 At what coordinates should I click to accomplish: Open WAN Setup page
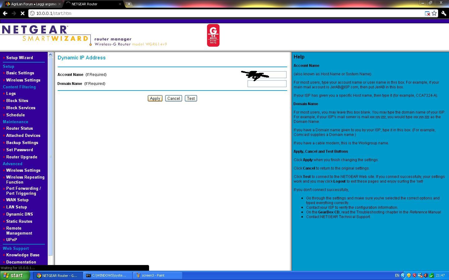(17, 200)
